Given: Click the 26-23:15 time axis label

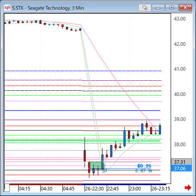Looking at the screenshot, I should coord(161,189).
